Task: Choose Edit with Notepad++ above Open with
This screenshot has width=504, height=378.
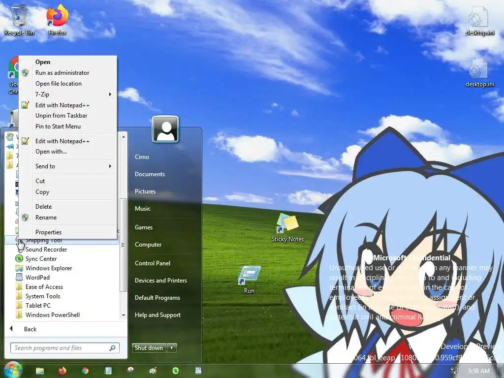Action: click(x=67, y=141)
